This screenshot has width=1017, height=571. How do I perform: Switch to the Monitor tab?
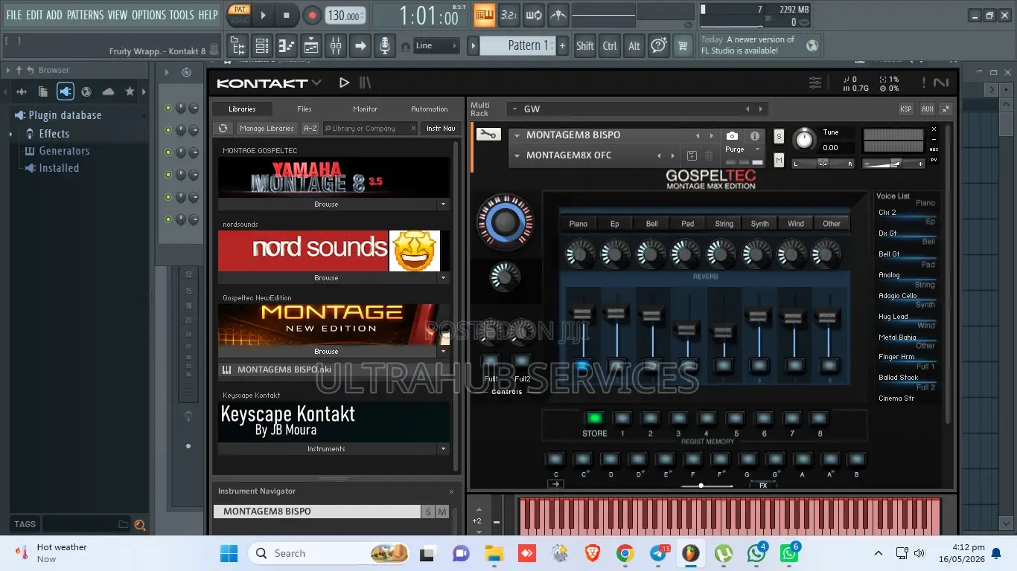point(365,109)
